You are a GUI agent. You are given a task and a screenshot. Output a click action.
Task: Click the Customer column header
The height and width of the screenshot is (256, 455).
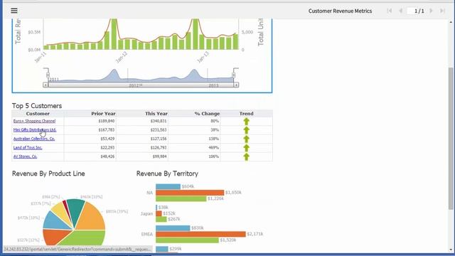pyautogui.click(x=38, y=114)
